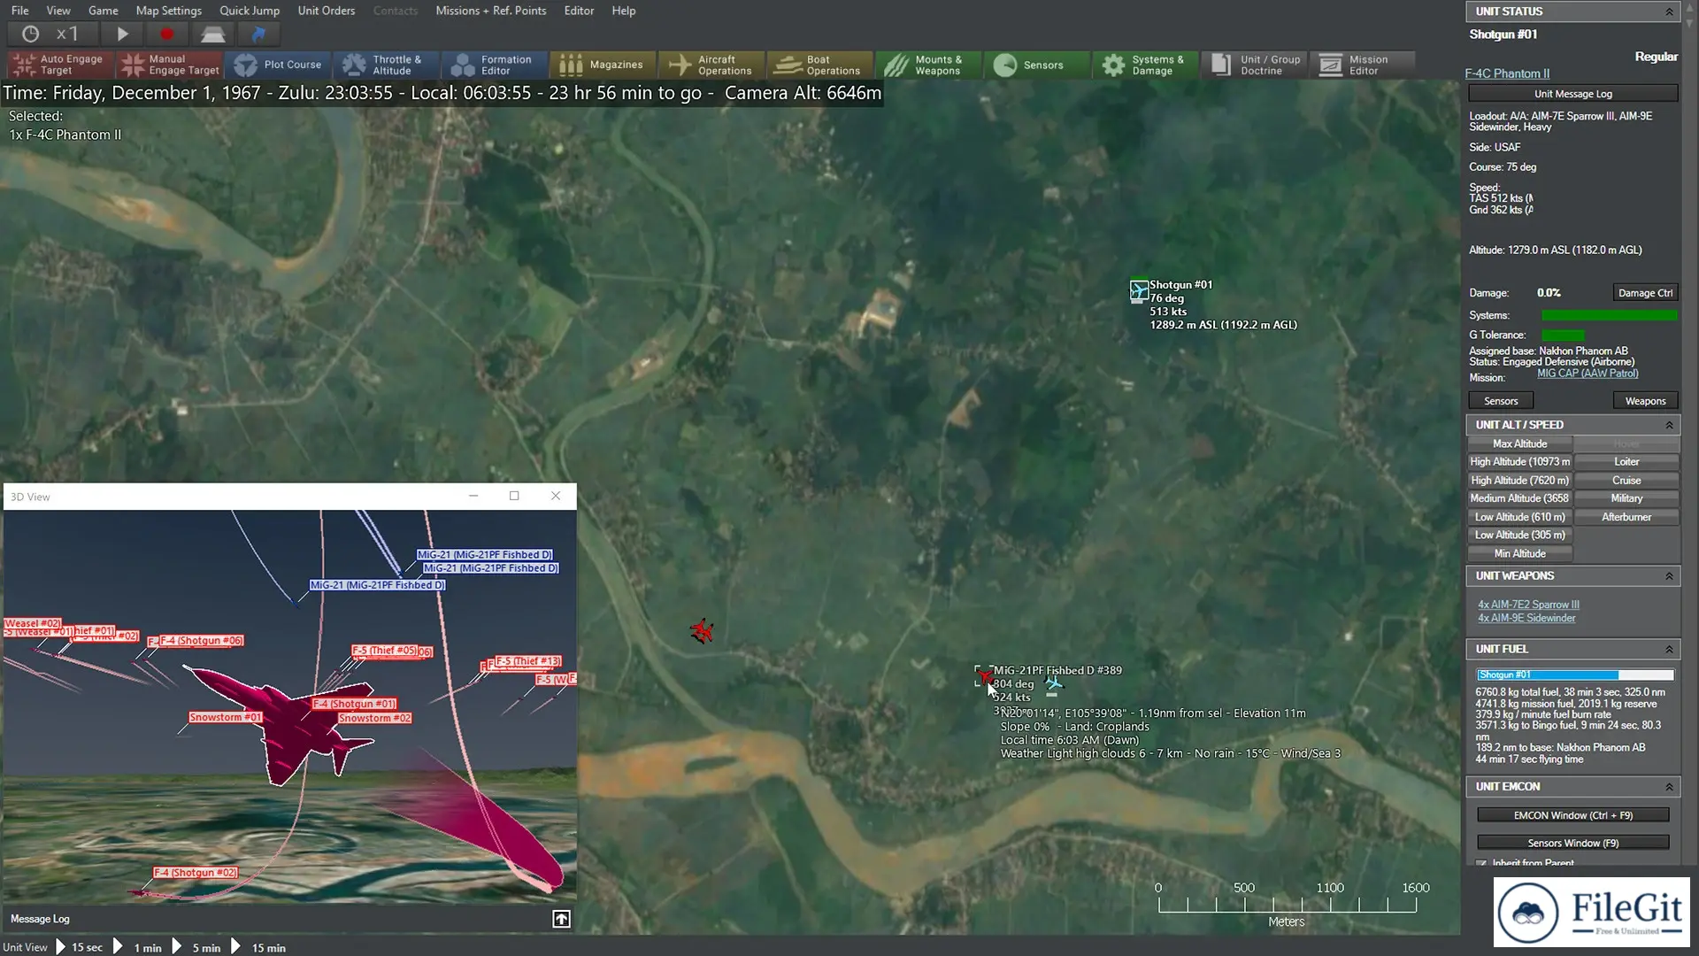Open Plot Course tool
Screen dimensions: 1699x956
click(x=279, y=65)
